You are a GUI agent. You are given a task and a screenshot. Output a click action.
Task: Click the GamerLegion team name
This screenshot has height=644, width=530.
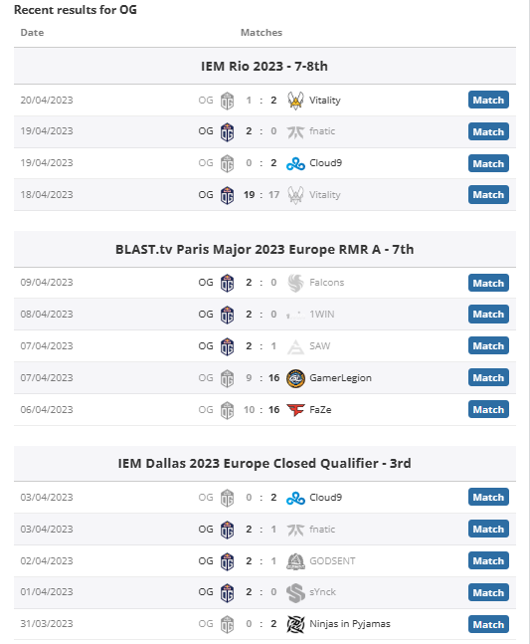point(340,378)
